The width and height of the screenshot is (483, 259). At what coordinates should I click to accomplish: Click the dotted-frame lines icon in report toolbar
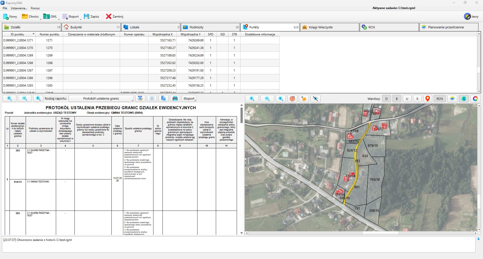click(x=152, y=99)
